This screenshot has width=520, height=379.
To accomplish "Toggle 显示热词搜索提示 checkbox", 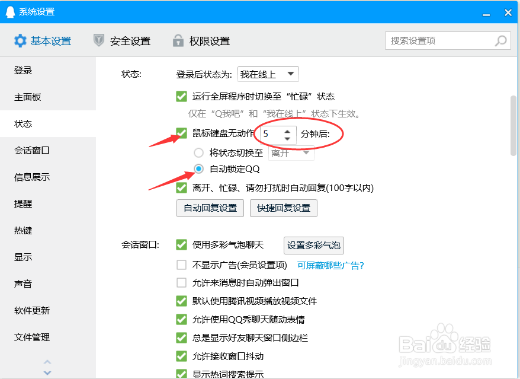I will click(x=181, y=374).
